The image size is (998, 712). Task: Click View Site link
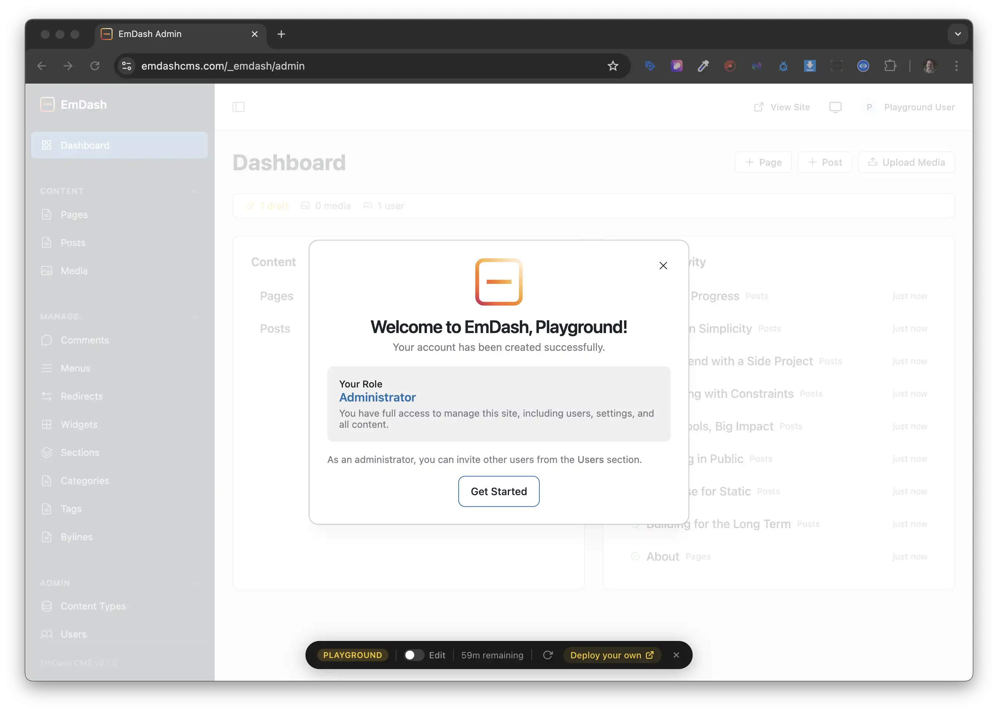[781, 107]
